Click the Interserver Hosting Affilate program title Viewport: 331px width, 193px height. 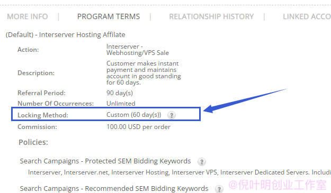(66, 34)
